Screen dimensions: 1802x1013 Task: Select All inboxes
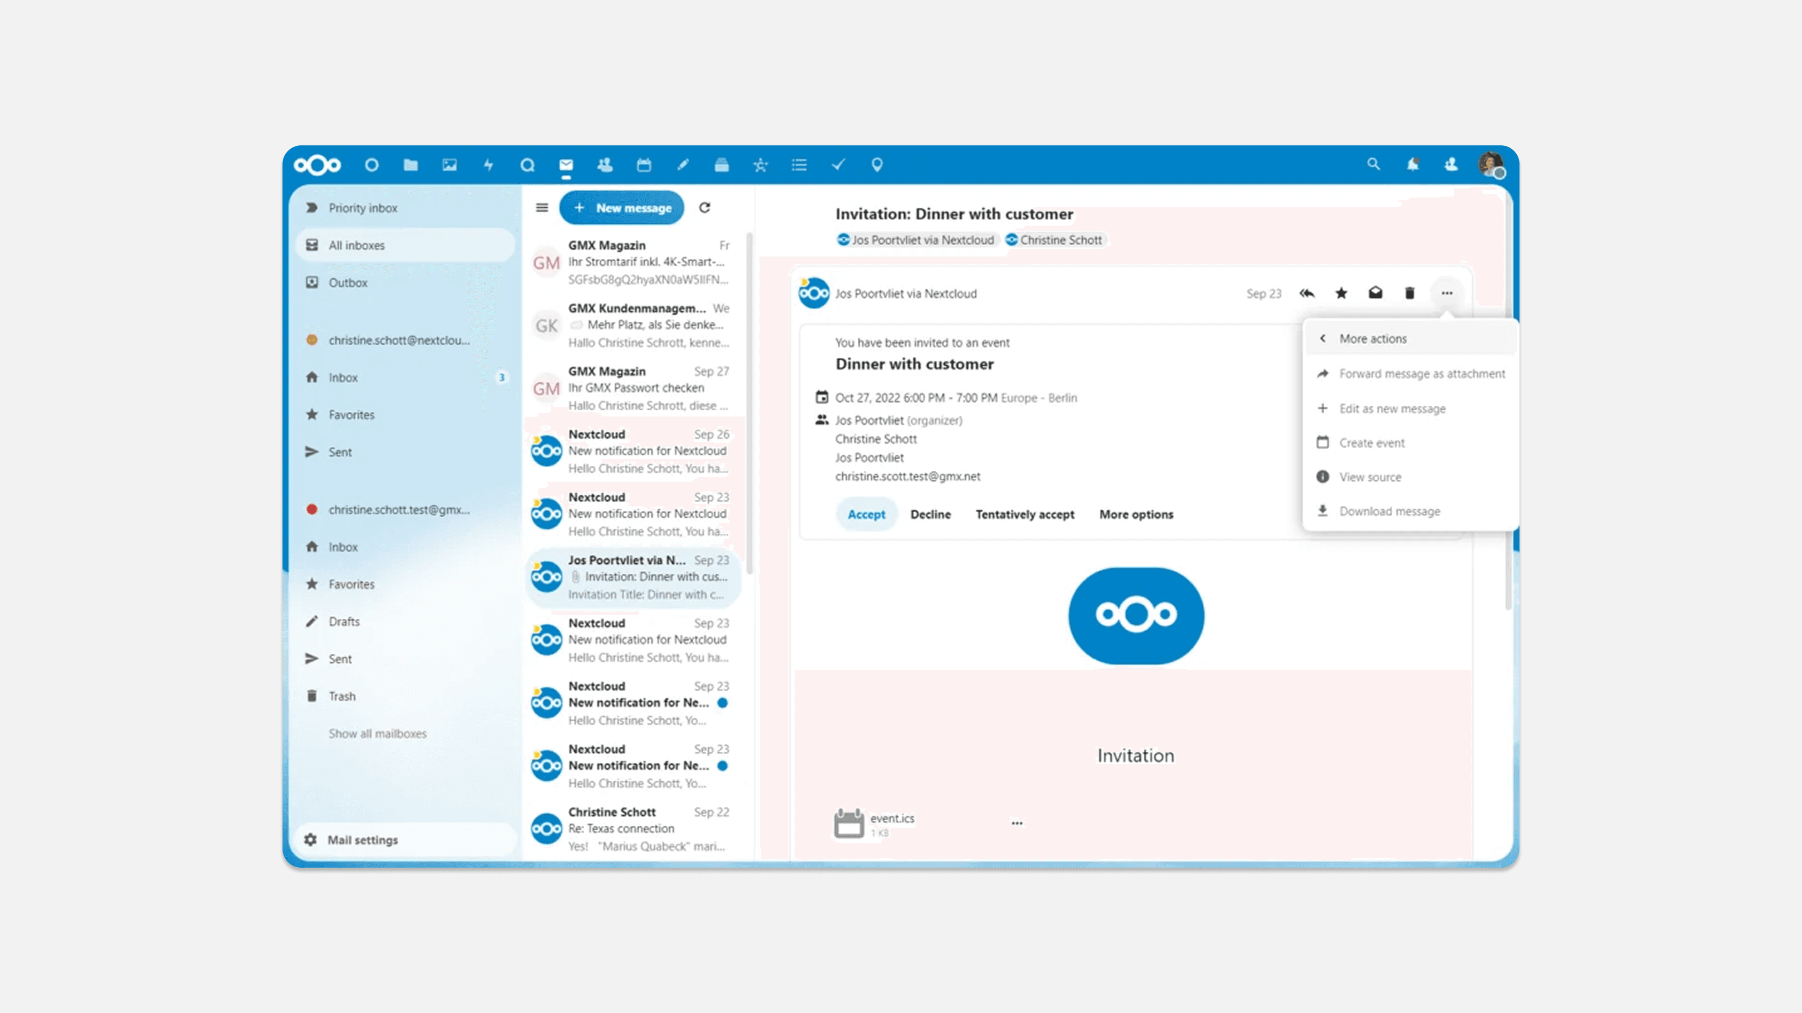(406, 245)
